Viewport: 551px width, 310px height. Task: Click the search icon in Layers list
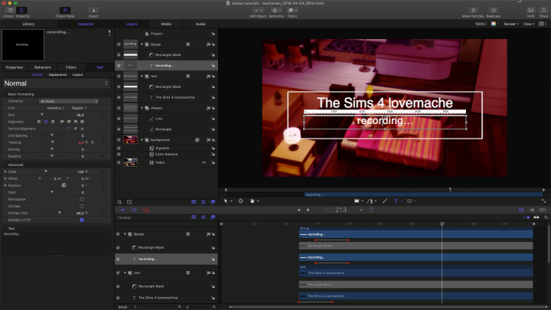point(119,202)
